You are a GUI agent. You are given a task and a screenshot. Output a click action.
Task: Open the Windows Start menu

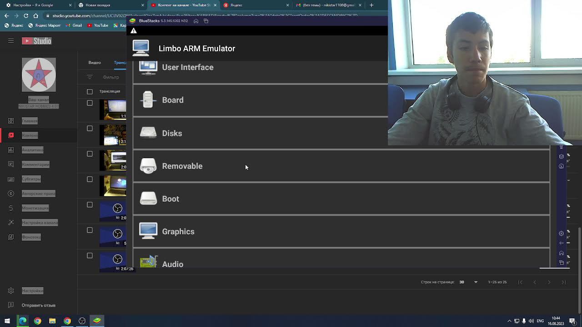tap(7, 321)
